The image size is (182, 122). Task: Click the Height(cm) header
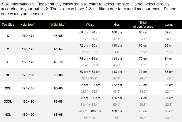[28, 25]
